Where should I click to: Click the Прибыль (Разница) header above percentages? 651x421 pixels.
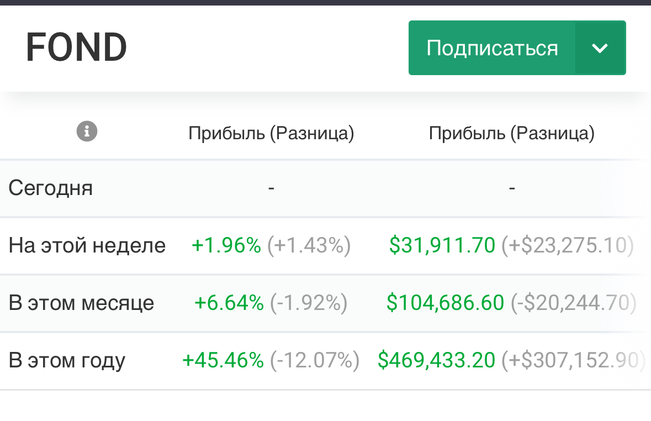(x=271, y=133)
